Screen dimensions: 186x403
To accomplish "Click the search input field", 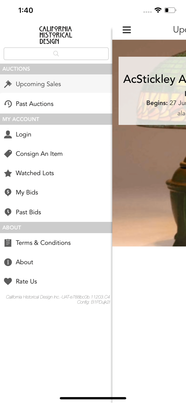I will pyautogui.click(x=56, y=54).
